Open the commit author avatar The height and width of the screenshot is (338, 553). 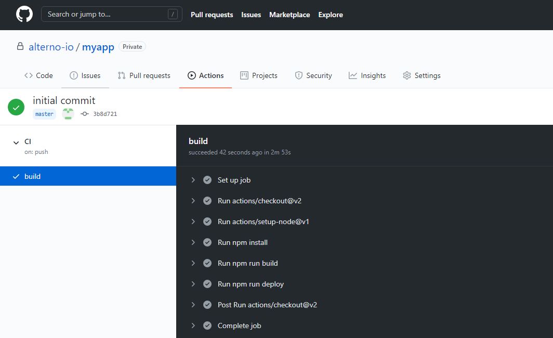point(68,113)
